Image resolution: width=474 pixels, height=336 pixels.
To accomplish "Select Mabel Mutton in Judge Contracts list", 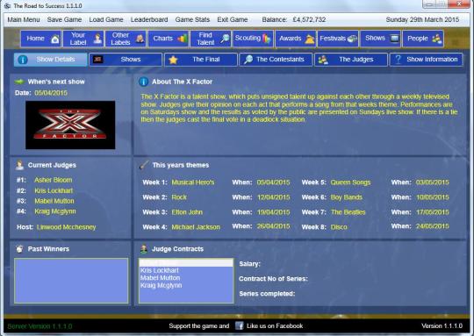I will [186, 278].
